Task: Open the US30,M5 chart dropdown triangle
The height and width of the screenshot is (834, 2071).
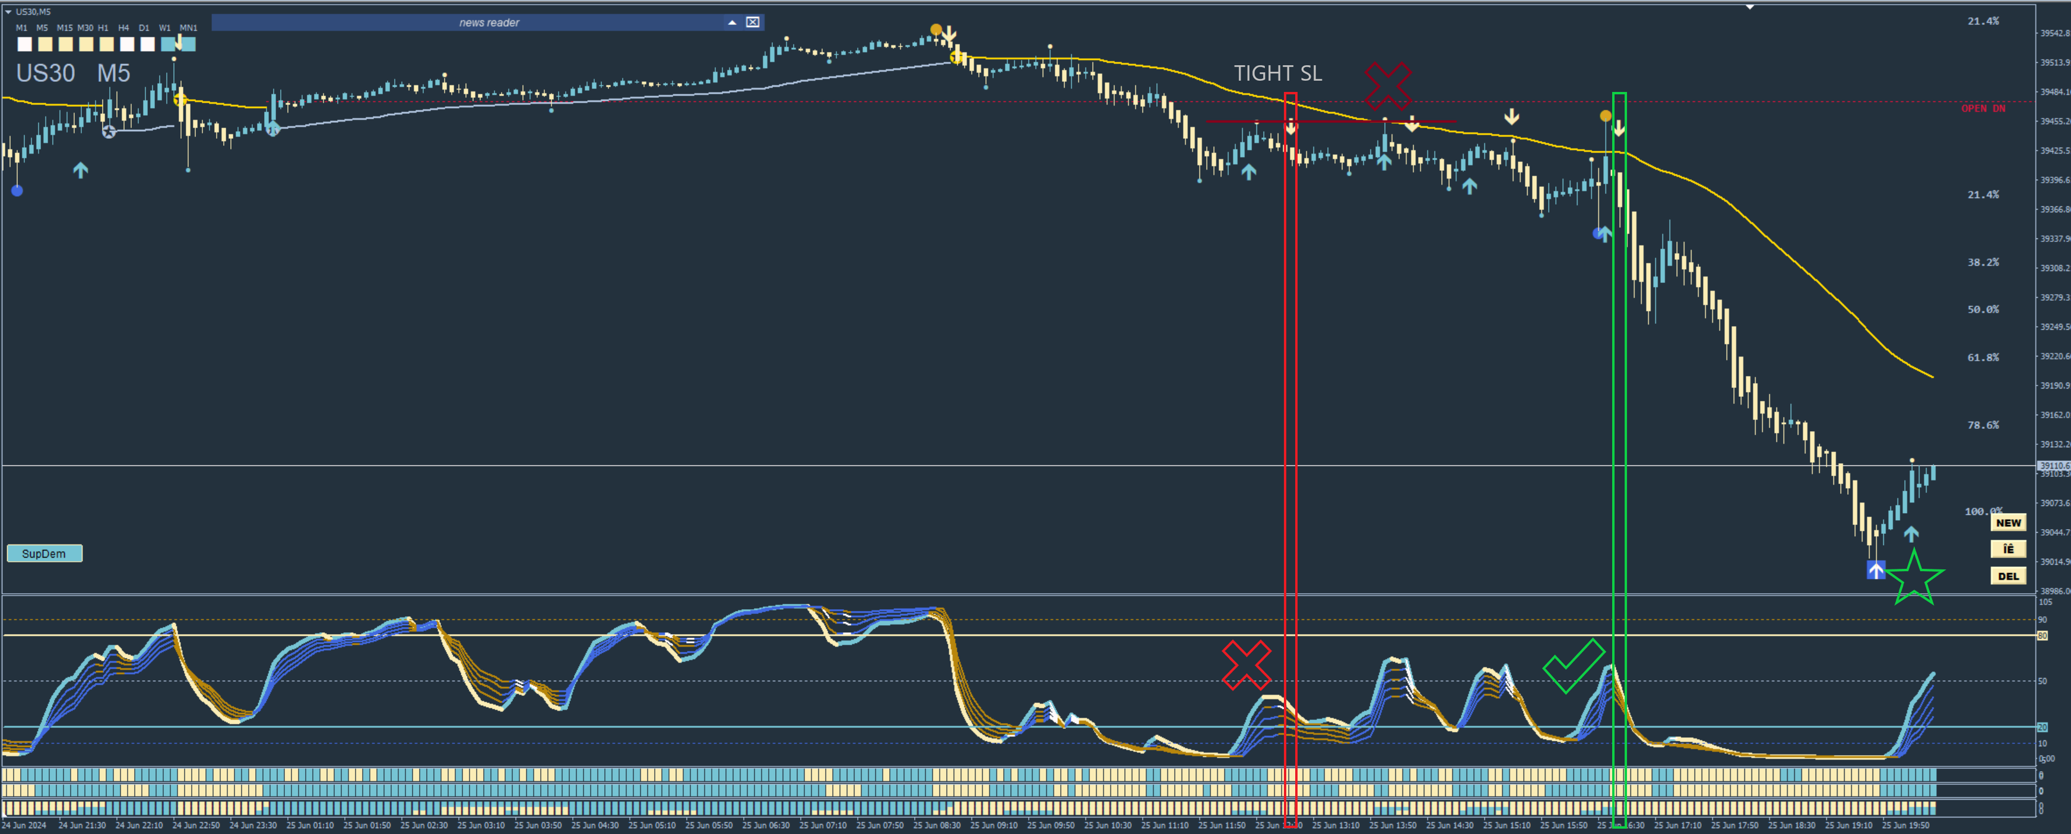Action: [8, 11]
